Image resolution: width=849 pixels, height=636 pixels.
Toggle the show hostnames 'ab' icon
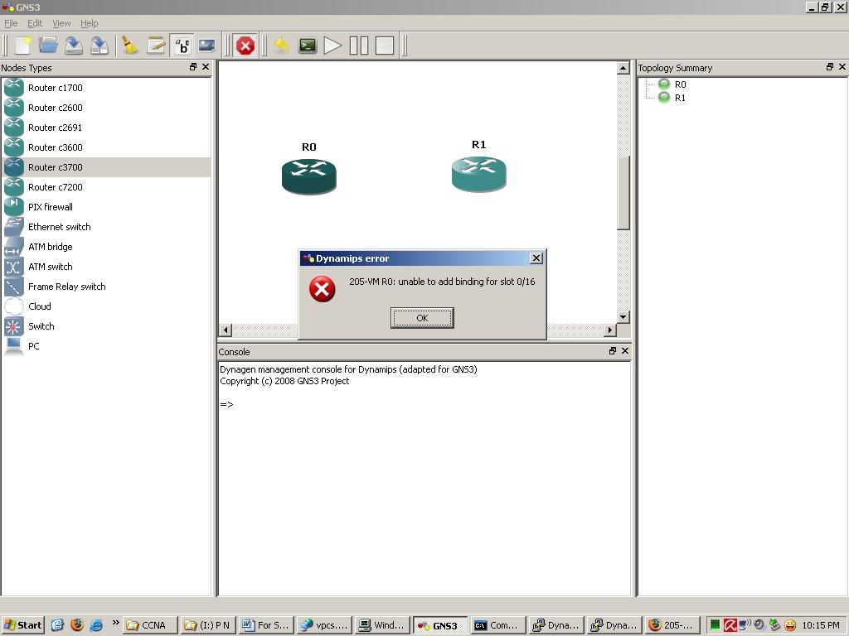pos(182,46)
